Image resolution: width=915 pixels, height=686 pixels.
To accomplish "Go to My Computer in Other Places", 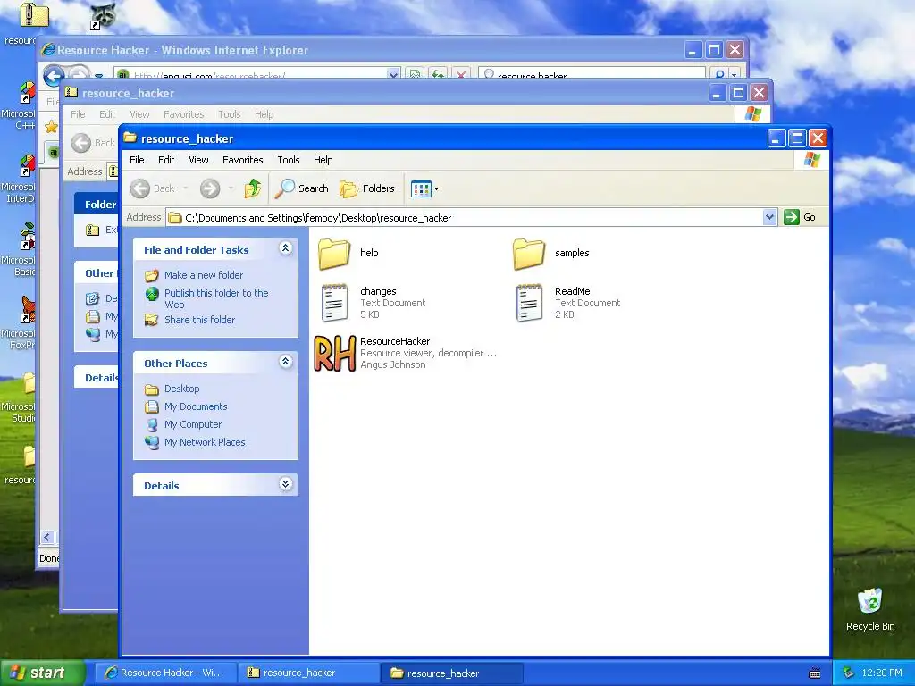I will 193,424.
